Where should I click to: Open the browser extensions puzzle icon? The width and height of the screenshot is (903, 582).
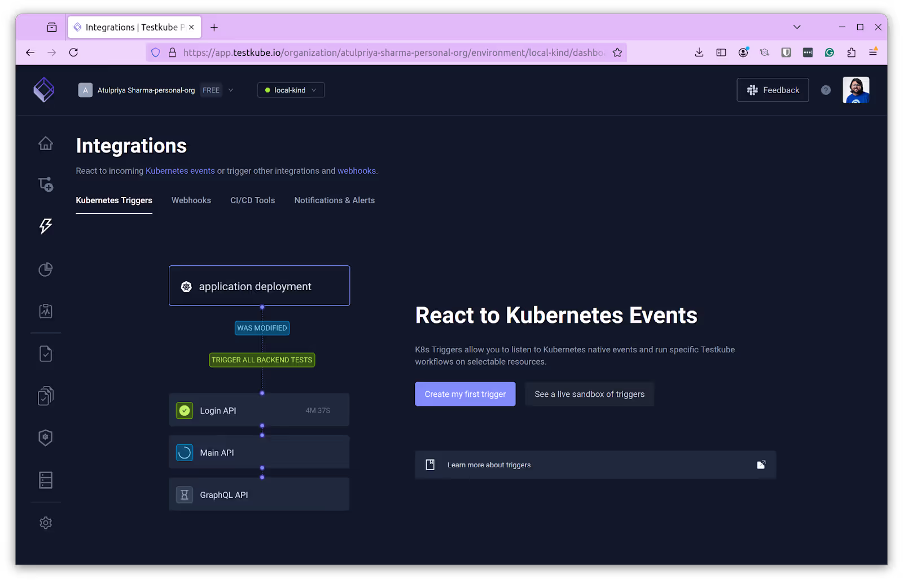coord(851,52)
